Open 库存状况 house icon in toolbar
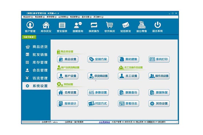Screen dimensions: 203x135 tap(46, 27)
